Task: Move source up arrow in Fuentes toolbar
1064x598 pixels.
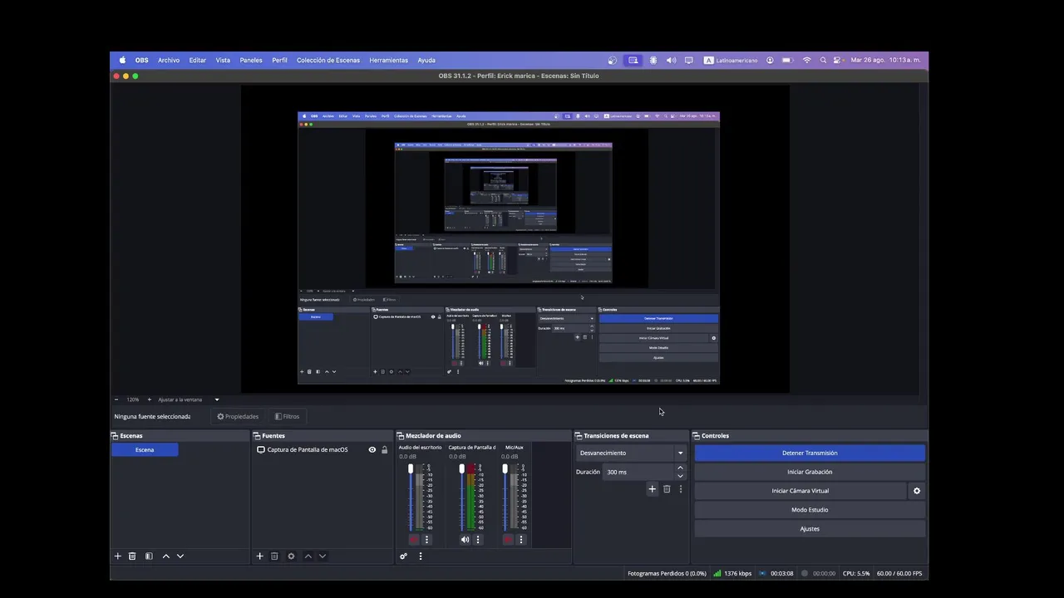Action: coord(308,556)
